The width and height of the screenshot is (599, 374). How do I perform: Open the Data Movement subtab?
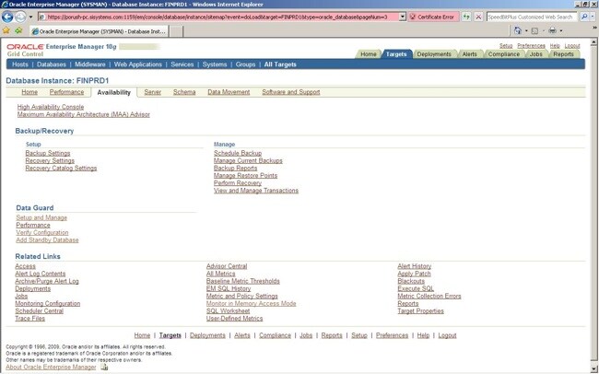pyautogui.click(x=229, y=92)
